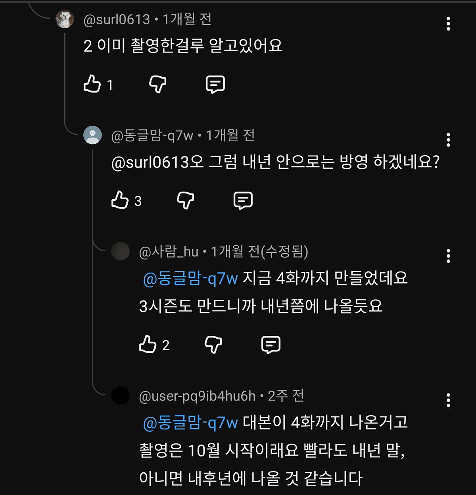
Task: Open the @surl0613 profile avatar
Action: click(x=65, y=19)
